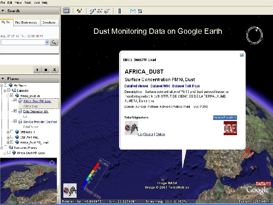This screenshot has width=273, height=205.
Task: Click the compass north ring
Action: click(x=254, y=35)
